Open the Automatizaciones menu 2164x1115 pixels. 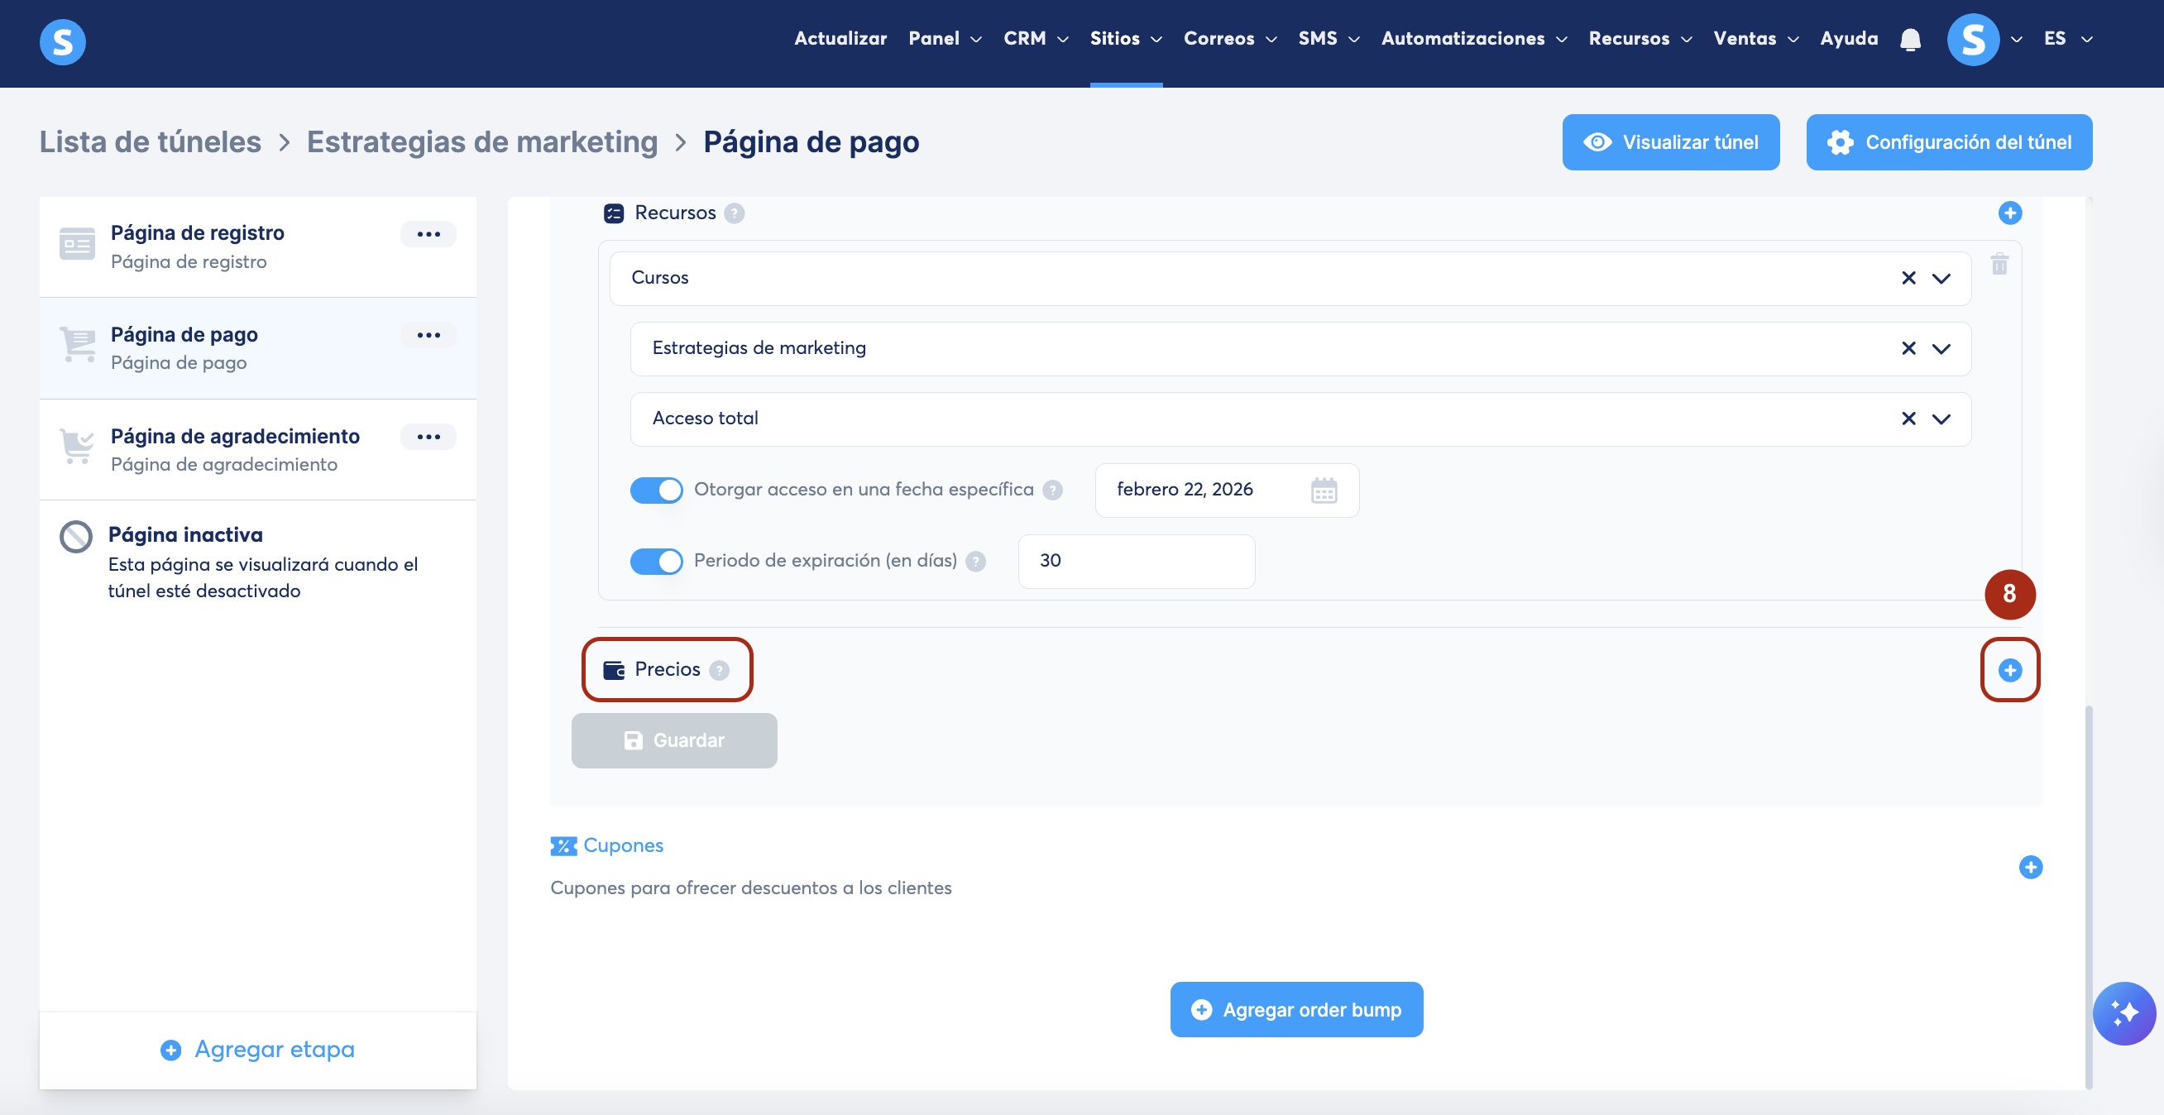pyautogui.click(x=1473, y=39)
